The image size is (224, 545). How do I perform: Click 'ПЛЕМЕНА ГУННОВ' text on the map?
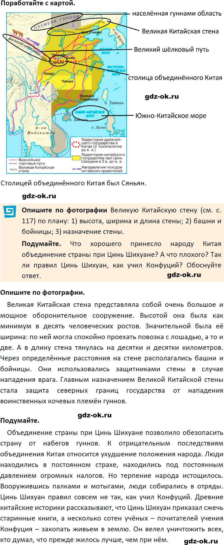[x=57, y=22]
